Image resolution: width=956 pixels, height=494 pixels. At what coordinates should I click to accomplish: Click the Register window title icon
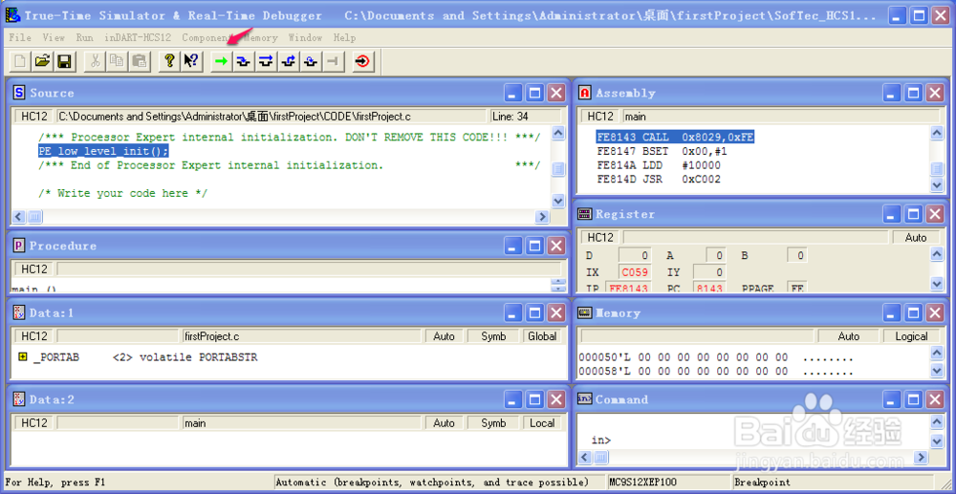(x=585, y=214)
